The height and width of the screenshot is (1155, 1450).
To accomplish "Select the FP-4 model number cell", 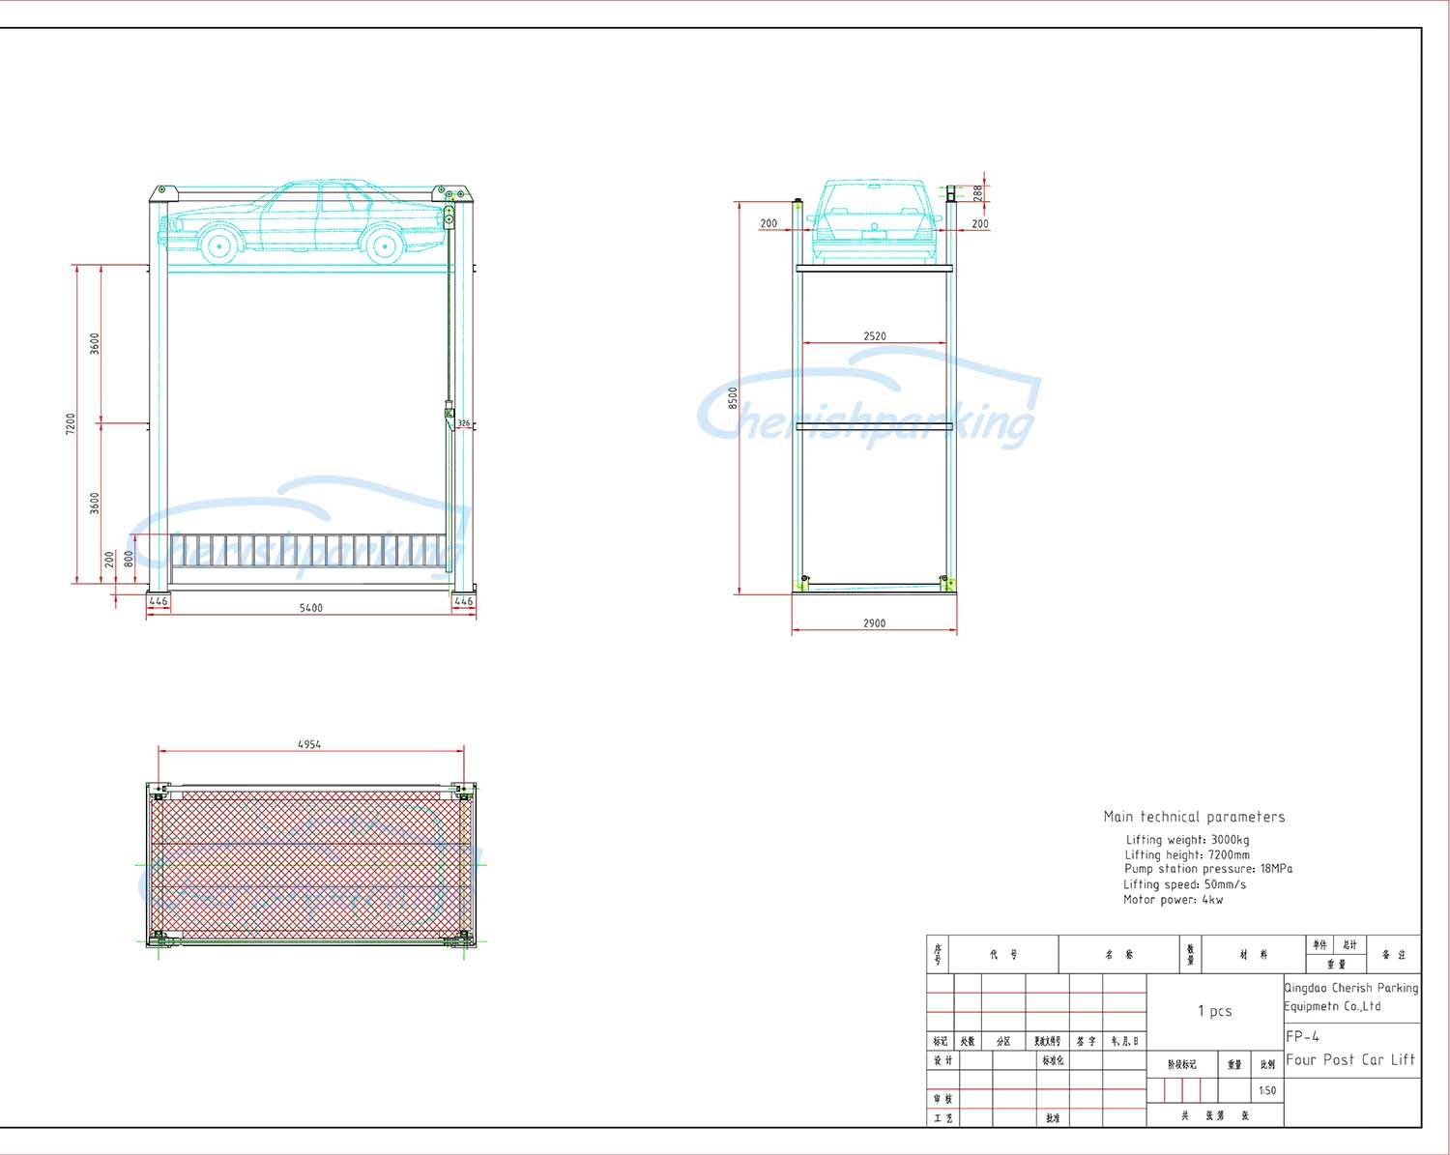I will pyautogui.click(x=1302, y=1036).
